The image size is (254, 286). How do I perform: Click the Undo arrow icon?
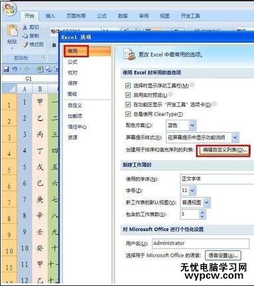pyautogui.click(x=15, y=69)
